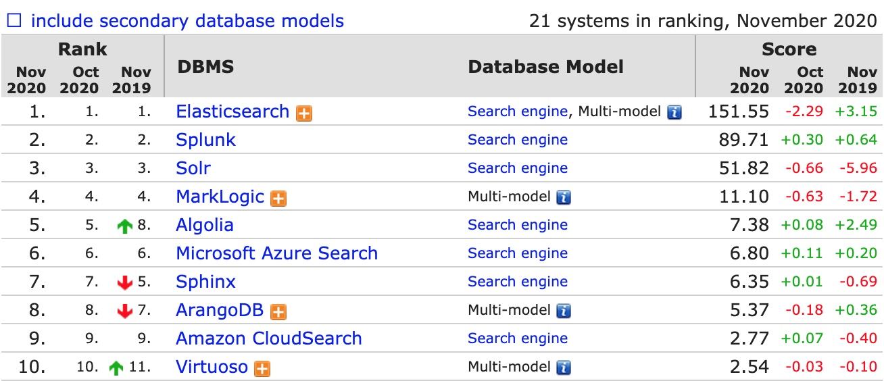Open the Solr DBMS link

193,168
